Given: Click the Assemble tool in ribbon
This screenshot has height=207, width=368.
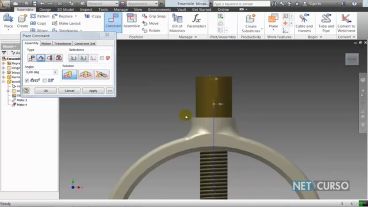Looking at the screenshot, I should point(132,21).
